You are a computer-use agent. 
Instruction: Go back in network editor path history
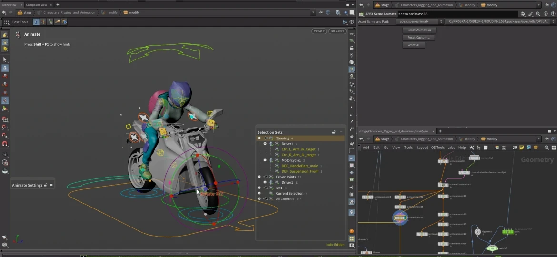361,139
